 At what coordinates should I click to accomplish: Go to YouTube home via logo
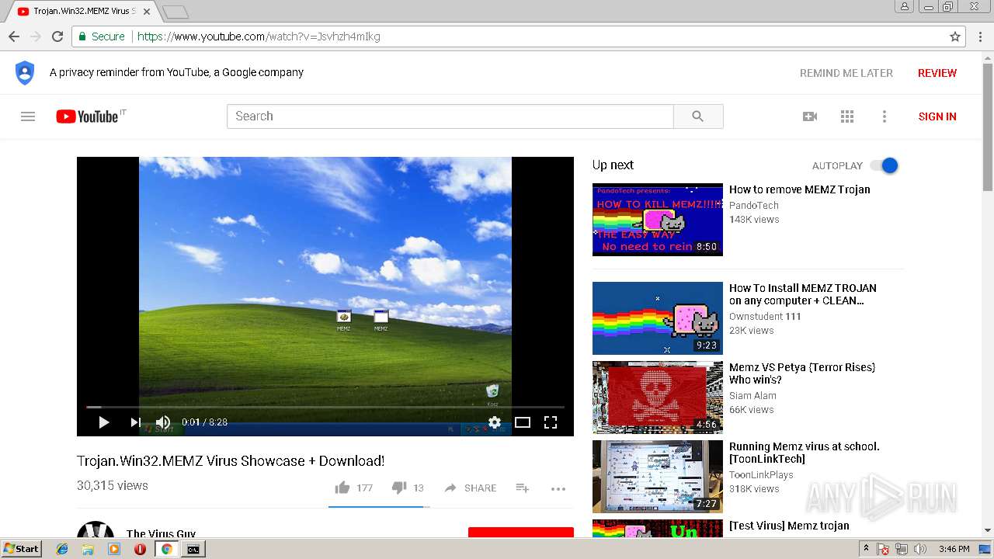click(x=87, y=116)
